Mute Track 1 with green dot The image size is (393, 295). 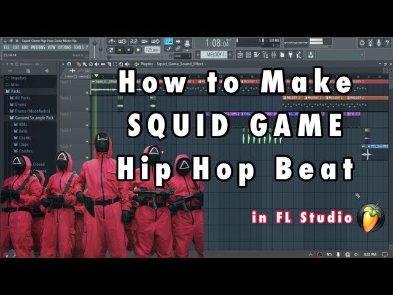click(x=87, y=93)
